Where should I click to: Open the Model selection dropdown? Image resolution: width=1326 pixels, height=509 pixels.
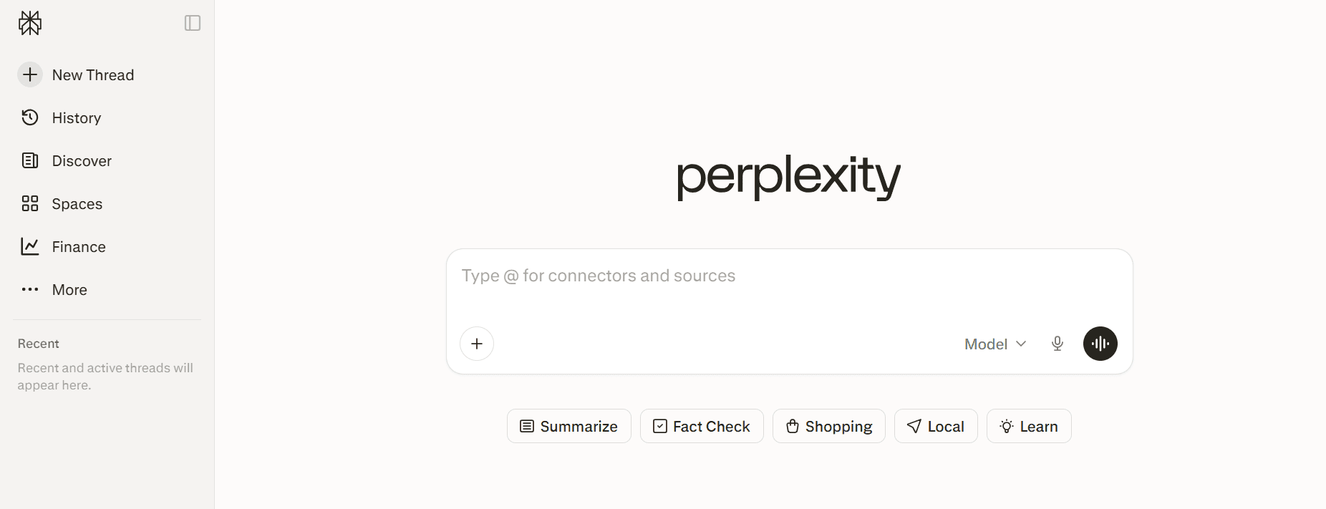994,344
